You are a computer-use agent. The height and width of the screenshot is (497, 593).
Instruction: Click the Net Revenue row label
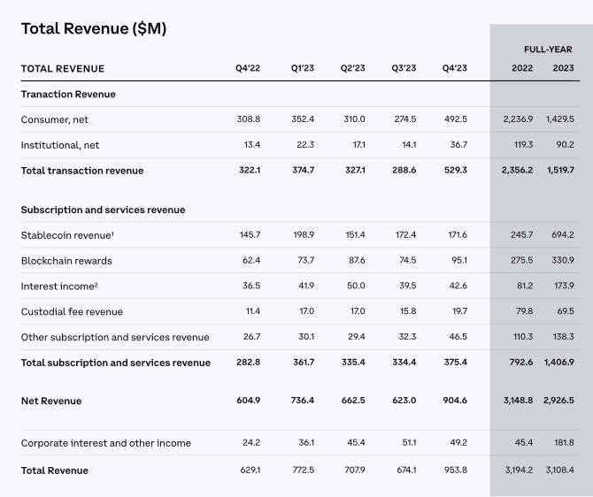click(x=51, y=401)
